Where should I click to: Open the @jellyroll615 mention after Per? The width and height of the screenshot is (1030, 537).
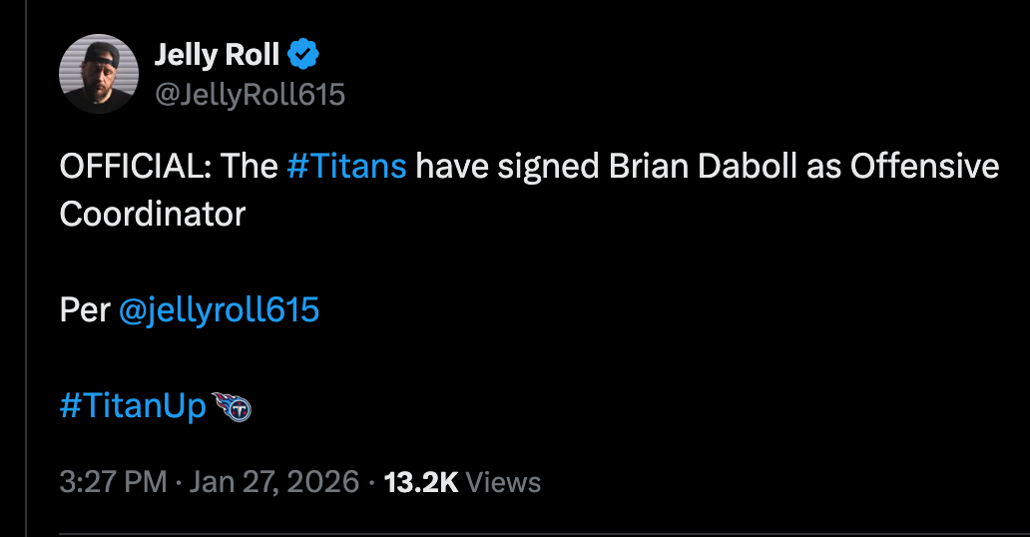tap(219, 309)
